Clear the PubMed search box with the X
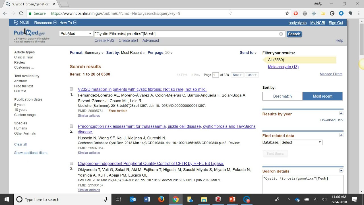The width and height of the screenshot is (364, 205). pyautogui.click(x=281, y=34)
